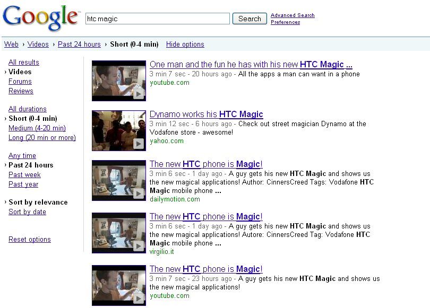Play the bottom youtube.com video preview
Image resolution: width=430 pixels, height=308 pixels.
click(x=139, y=297)
